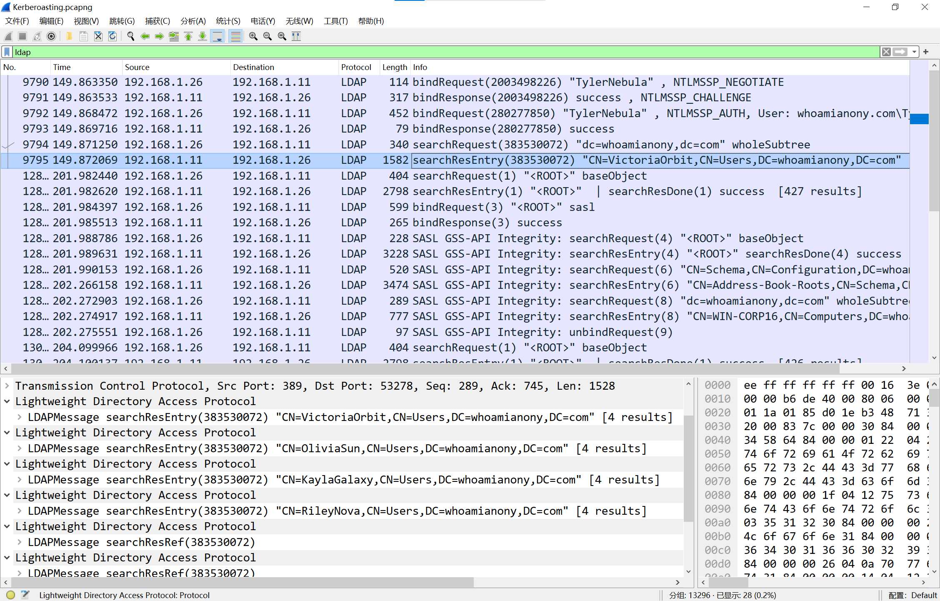
Task: Start capturing packets with the shark fin icon
Action: point(8,36)
